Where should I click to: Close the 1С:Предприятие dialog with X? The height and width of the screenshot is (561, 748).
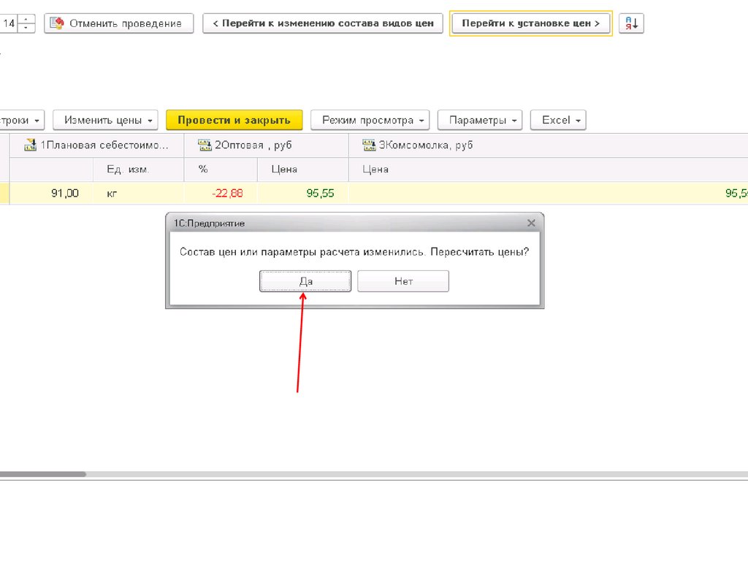click(531, 223)
